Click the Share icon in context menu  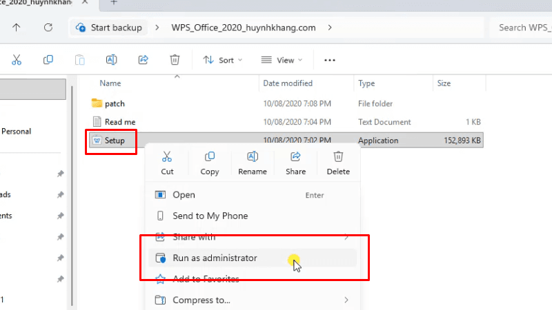click(x=295, y=157)
